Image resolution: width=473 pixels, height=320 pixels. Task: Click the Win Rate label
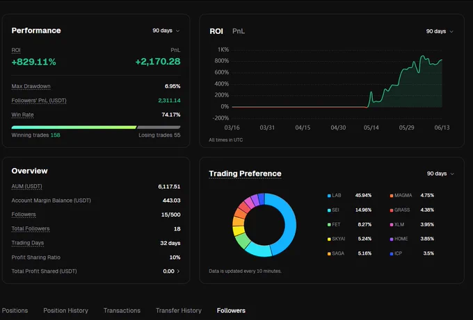tap(23, 115)
